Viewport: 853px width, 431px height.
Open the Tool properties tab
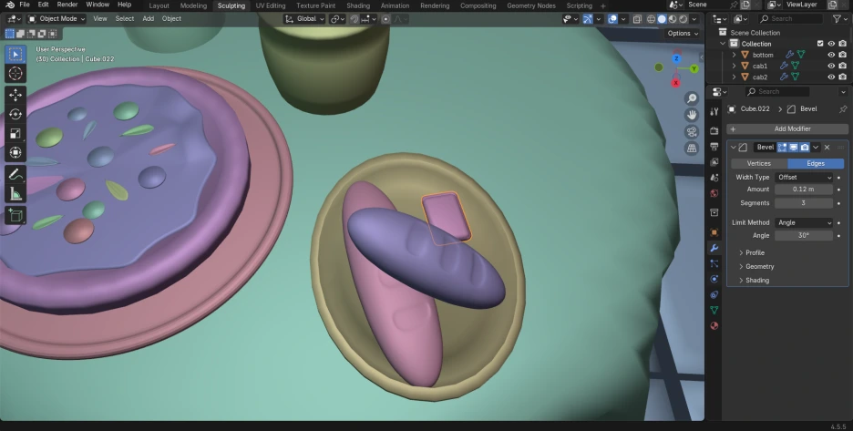(714, 111)
